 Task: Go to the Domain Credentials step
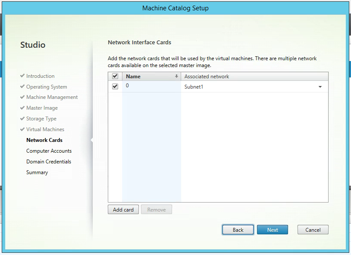[x=49, y=162]
